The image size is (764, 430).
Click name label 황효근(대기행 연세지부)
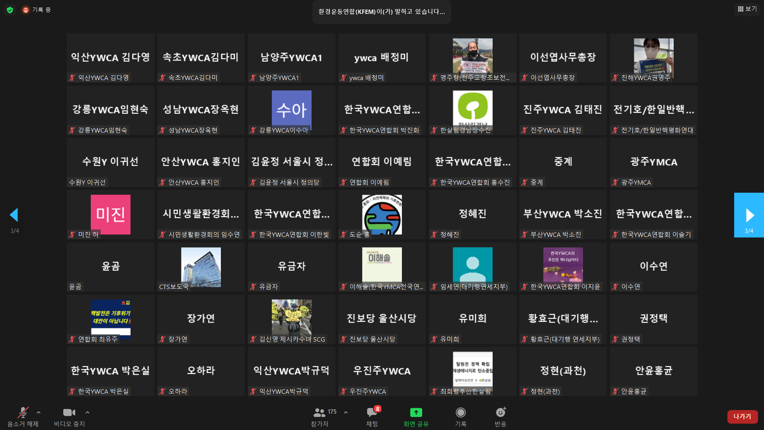(x=565, y=339)
